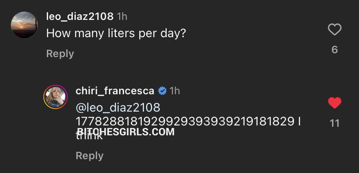
Task: Reply to chiri_francesca's comment
Action: tap(89, 156)
